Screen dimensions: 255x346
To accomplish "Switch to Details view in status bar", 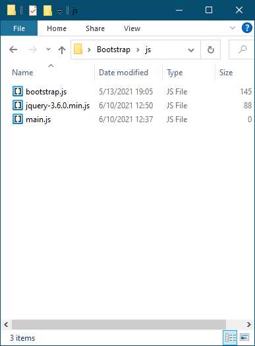I will point(230,337).
